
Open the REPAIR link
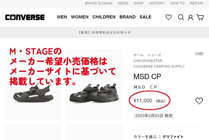tap(197, 3)
